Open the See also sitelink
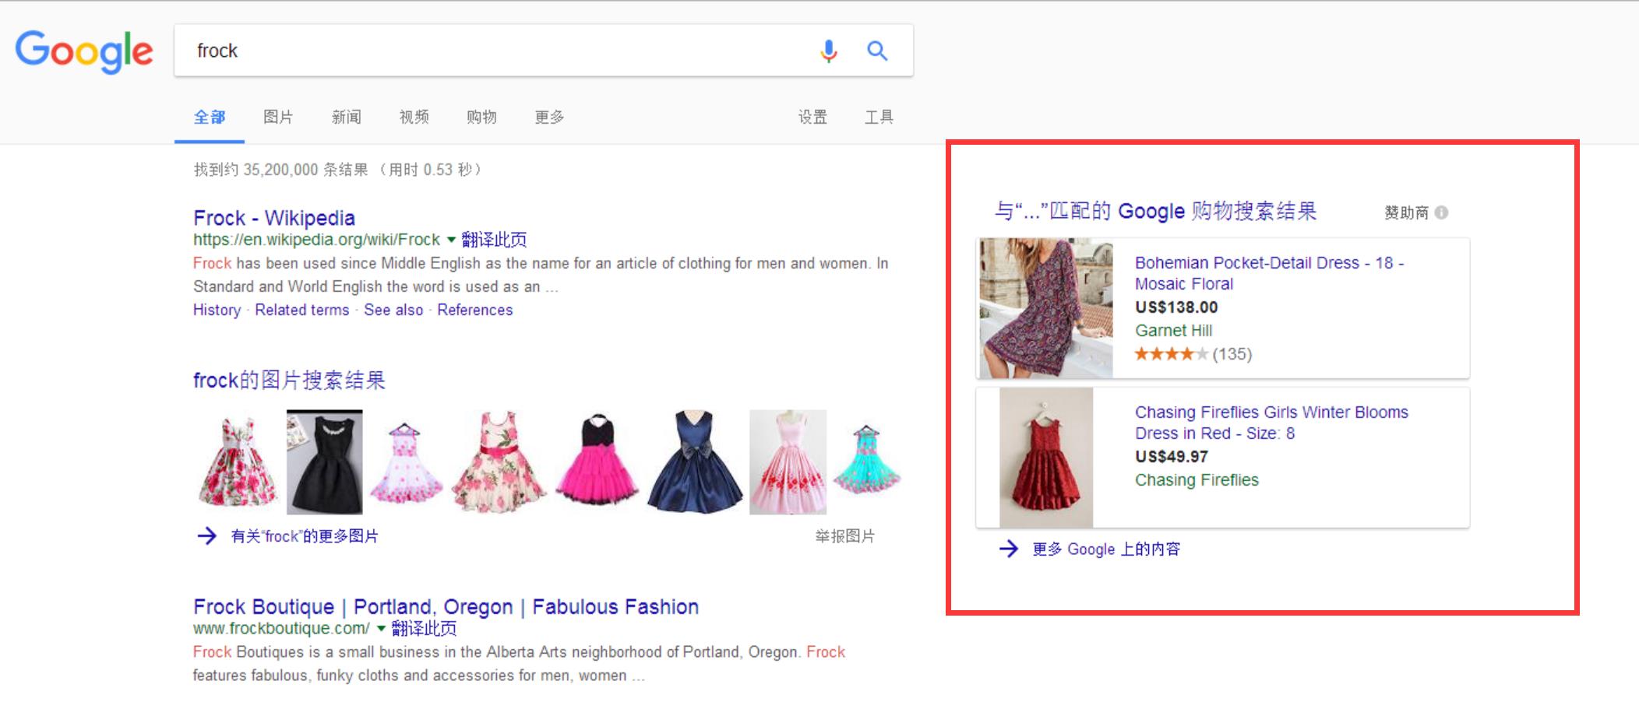 click(393, 310)
